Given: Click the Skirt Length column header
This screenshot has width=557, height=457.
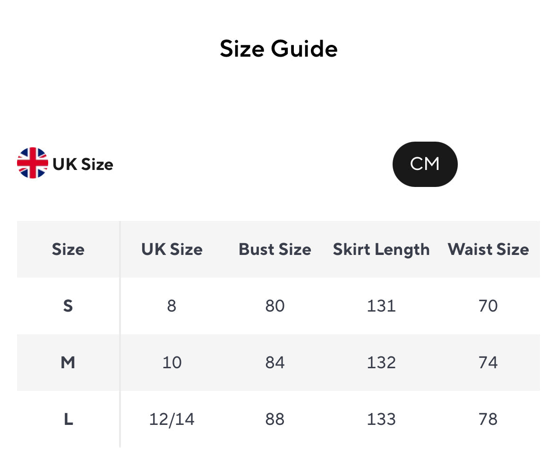Looking at the screenshot, I should [381, 249].
